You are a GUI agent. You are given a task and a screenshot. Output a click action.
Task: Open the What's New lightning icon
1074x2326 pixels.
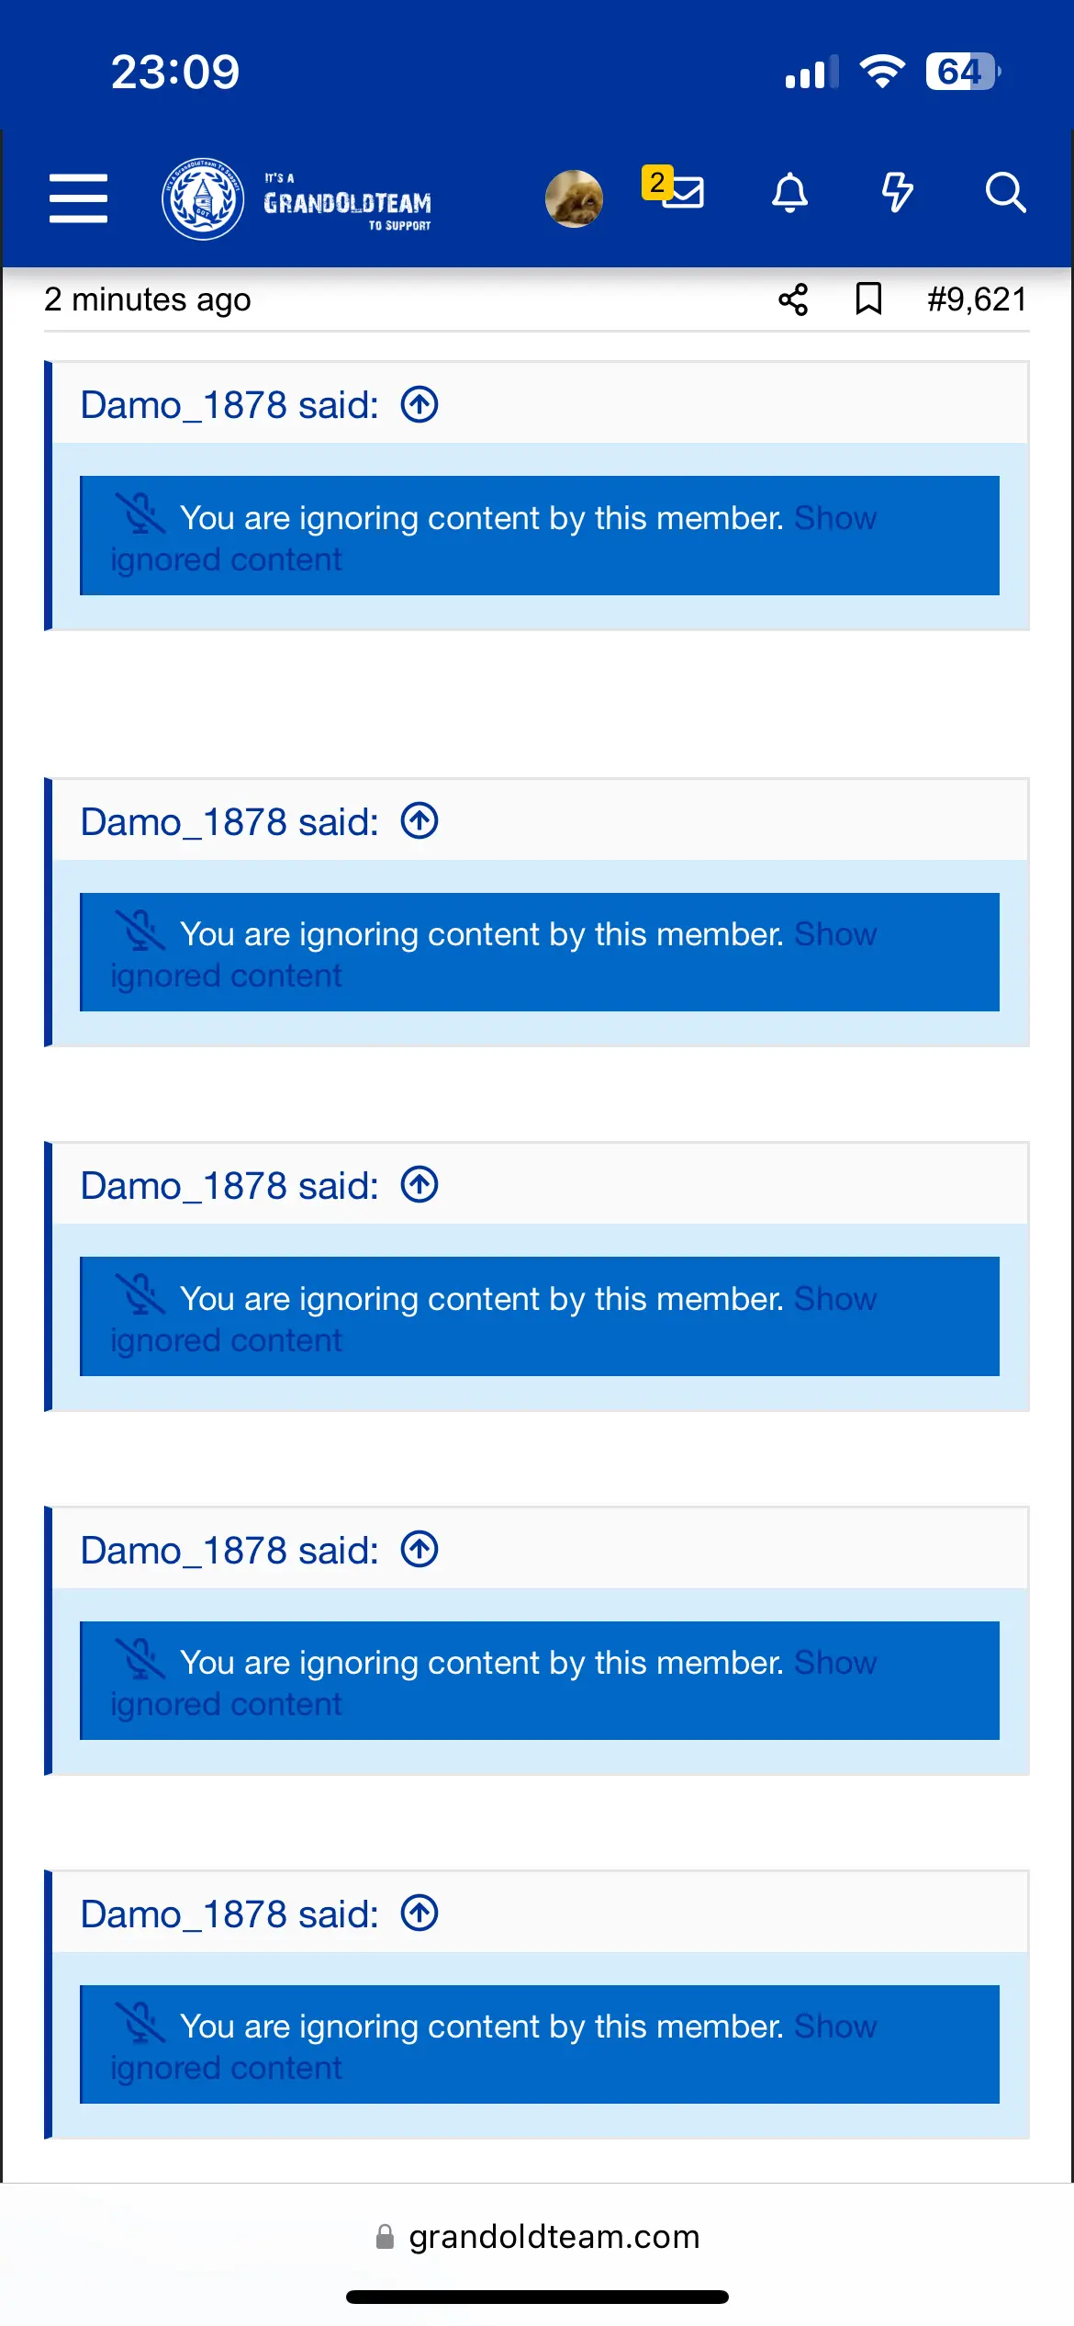tap(897, 193)
